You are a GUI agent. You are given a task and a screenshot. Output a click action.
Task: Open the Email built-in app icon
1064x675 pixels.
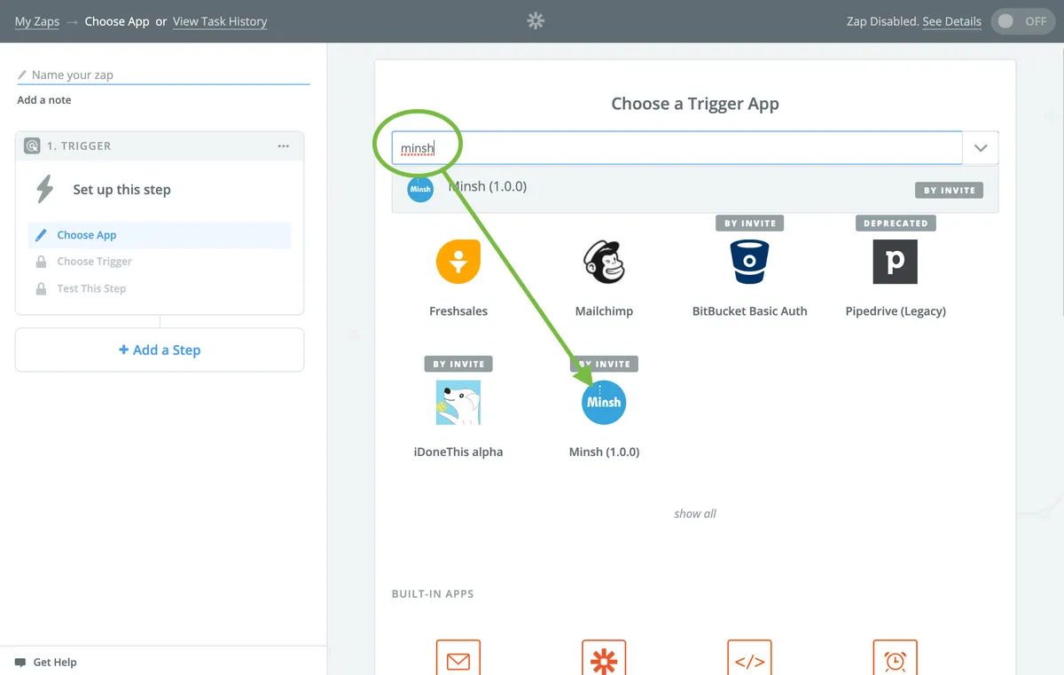pyautogui.click(x=458, y=657)
